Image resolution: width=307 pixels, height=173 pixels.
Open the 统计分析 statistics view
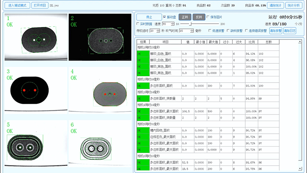[x=295, y=6]
